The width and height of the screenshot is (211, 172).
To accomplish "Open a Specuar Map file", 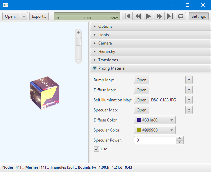I will [x=142, y=110].
